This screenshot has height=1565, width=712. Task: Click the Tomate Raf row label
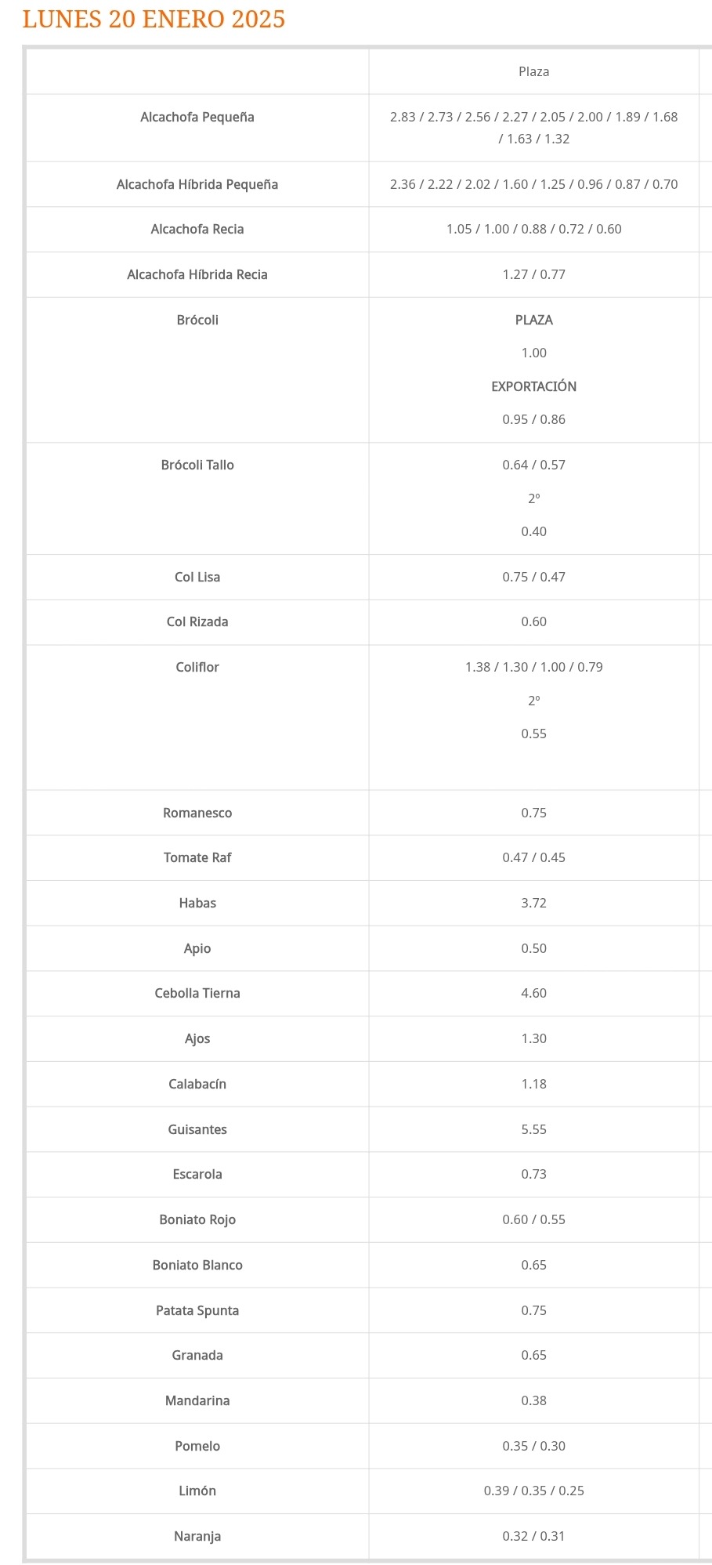[x=197, y=857]
